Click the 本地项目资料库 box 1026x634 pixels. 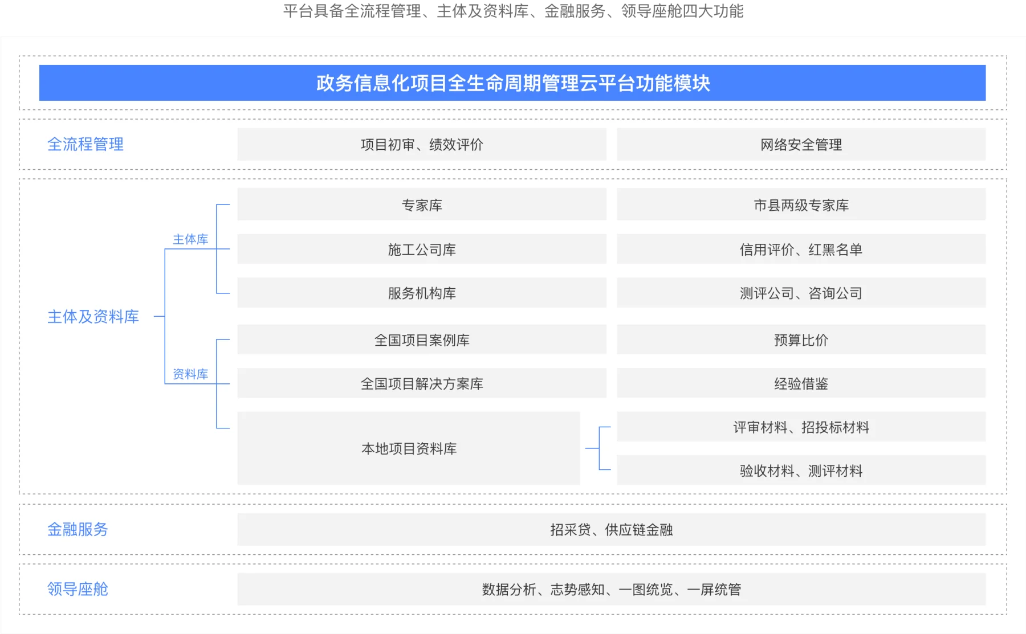click(x=409, y=448)
